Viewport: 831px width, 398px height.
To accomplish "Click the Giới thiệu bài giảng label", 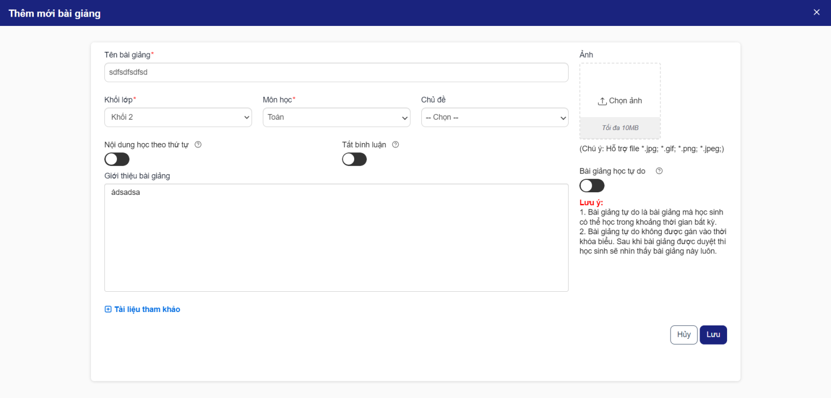I will [137, 176].
